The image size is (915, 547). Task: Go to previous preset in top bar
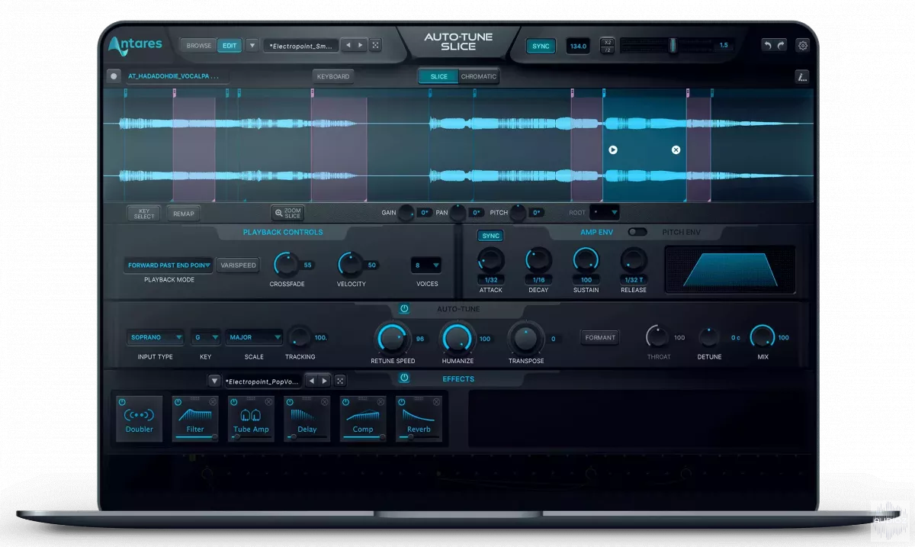348,46
